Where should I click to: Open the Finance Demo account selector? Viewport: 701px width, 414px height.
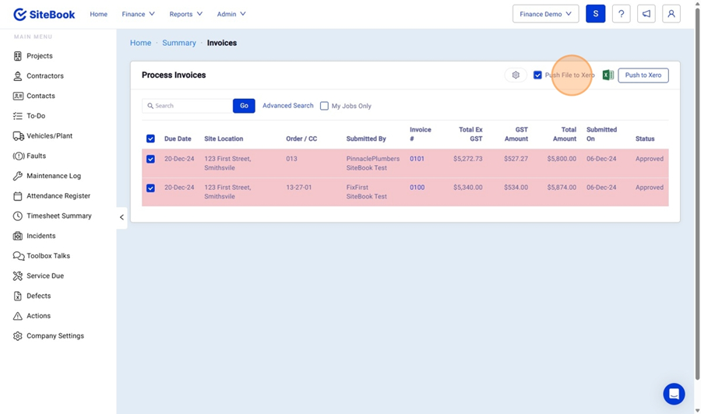pos(545,14)
